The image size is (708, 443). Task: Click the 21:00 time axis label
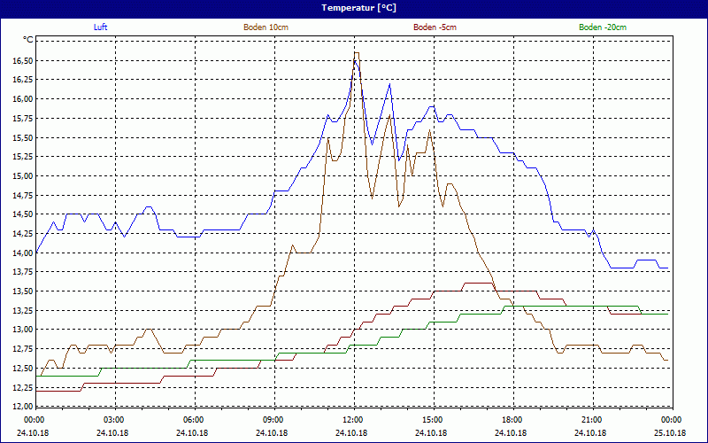591,420
